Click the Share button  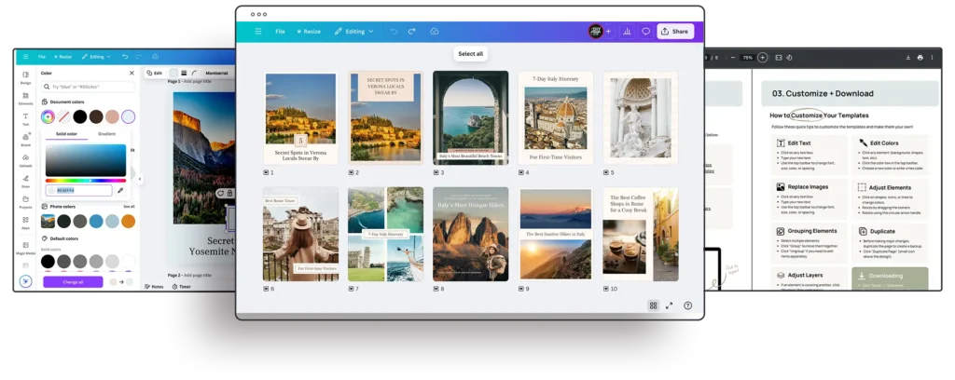(x=674, y=31)
